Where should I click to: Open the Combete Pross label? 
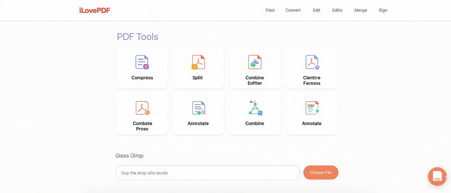pyautogui.click(x=142, y=126)
